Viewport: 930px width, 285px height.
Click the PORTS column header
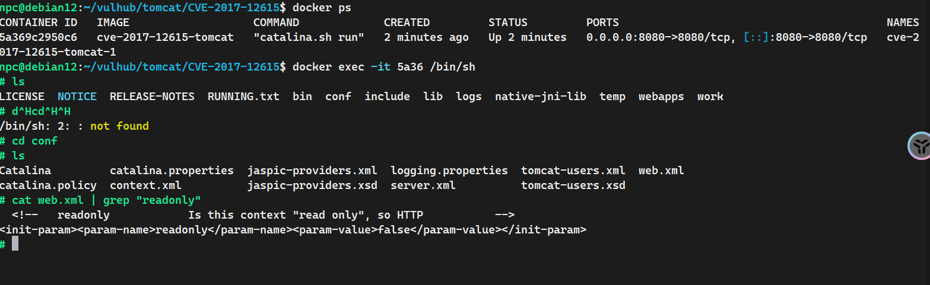[602, 23]
